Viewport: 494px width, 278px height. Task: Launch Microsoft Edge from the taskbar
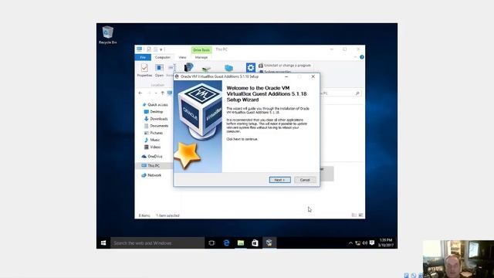tap(226, 242)
